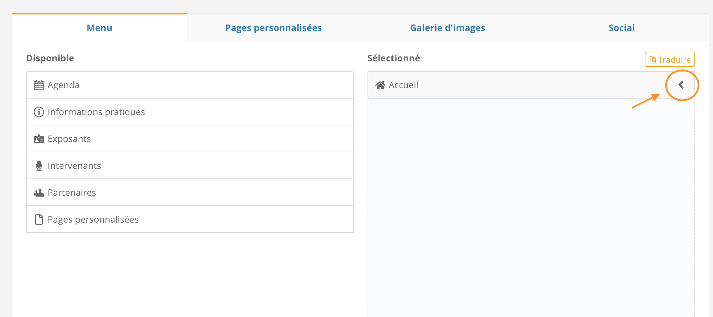Choose Exposants from the available list
This screenshot has height=317, width=713.
(x=190, y=139)
